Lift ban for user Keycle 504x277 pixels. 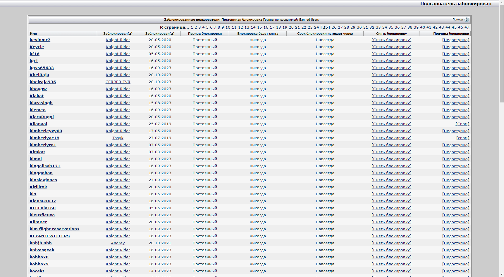click(391, 47)
